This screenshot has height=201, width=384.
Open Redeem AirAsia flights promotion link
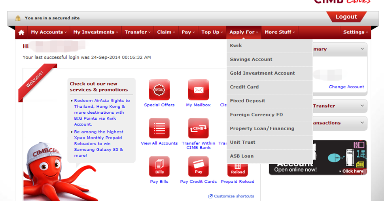click(102, 112)
